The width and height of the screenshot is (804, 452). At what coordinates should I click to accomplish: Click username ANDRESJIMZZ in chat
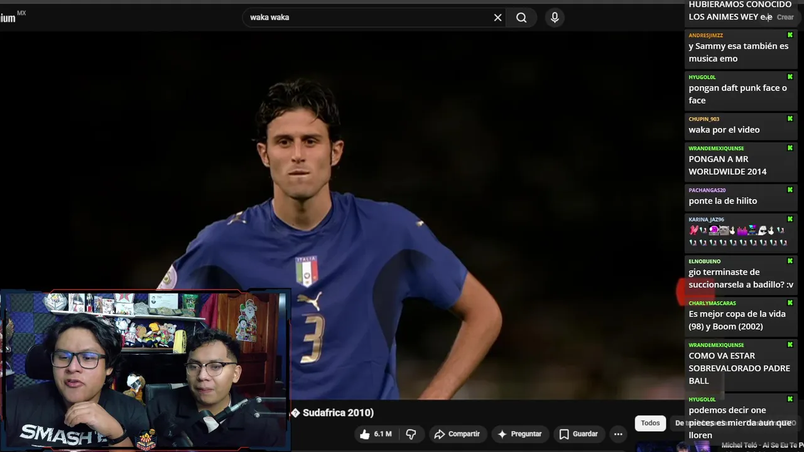point(705,36)
